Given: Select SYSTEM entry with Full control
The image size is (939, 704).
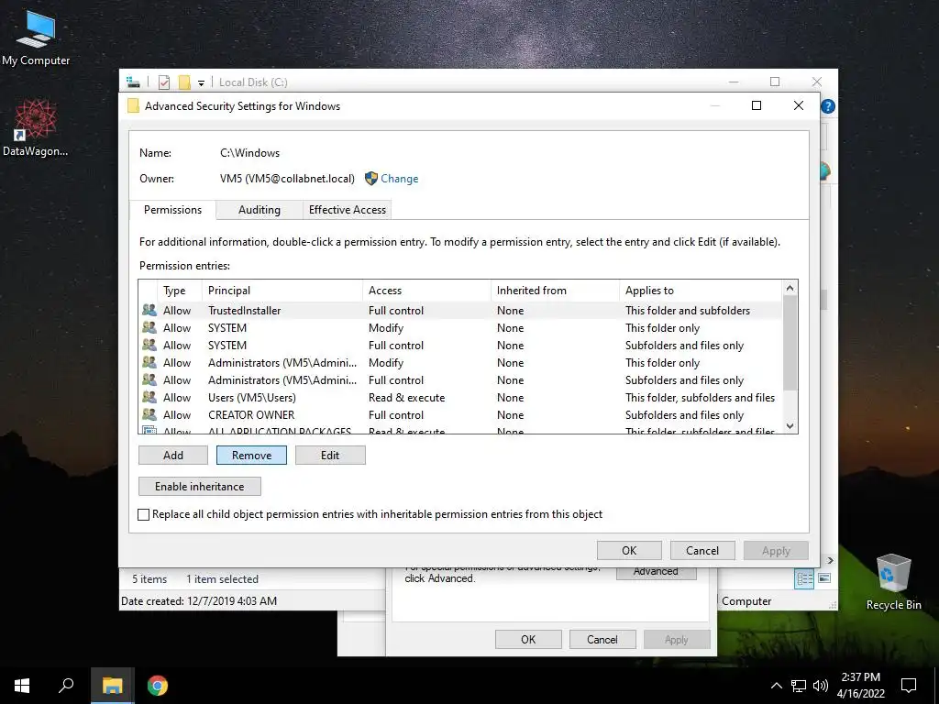Looking at the screenshot, I should pyautogui.click(x=460, y=345).
